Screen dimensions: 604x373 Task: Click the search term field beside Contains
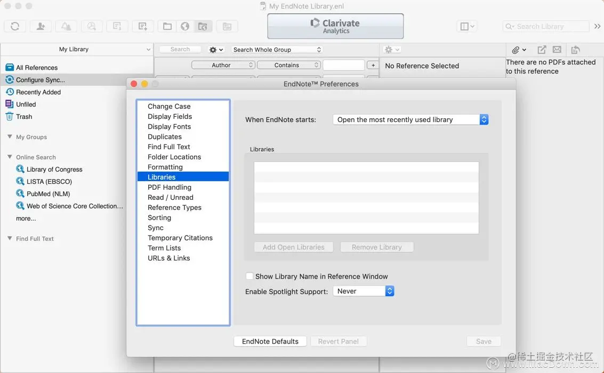344,65
